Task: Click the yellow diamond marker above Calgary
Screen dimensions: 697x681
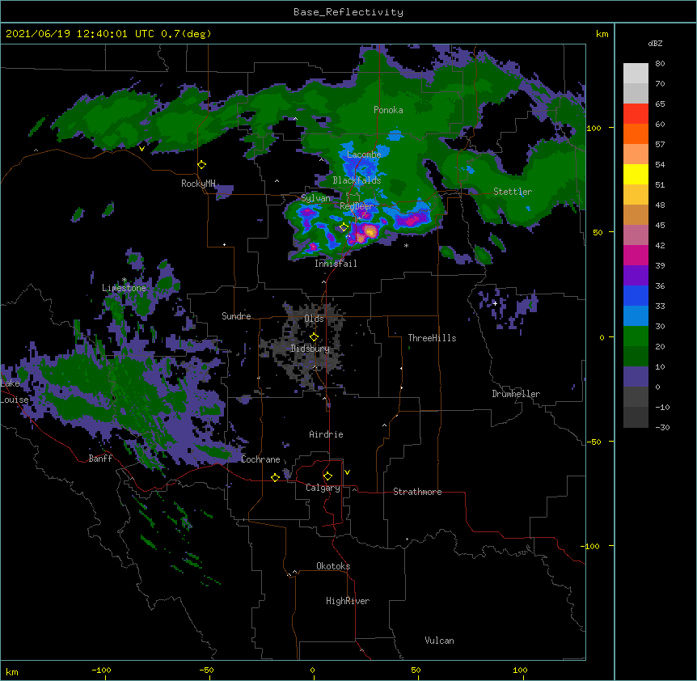Action: [x=327, y=476]
